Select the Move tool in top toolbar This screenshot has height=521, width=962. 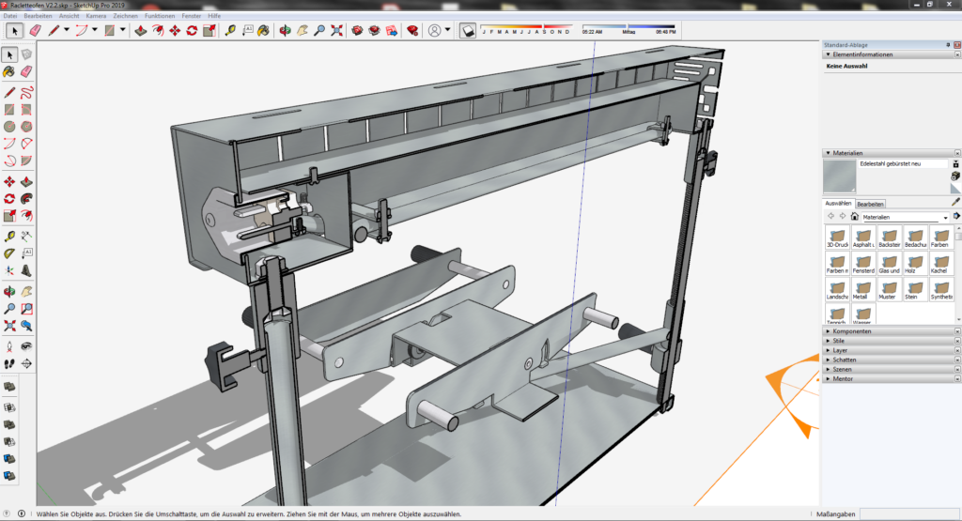175,30
